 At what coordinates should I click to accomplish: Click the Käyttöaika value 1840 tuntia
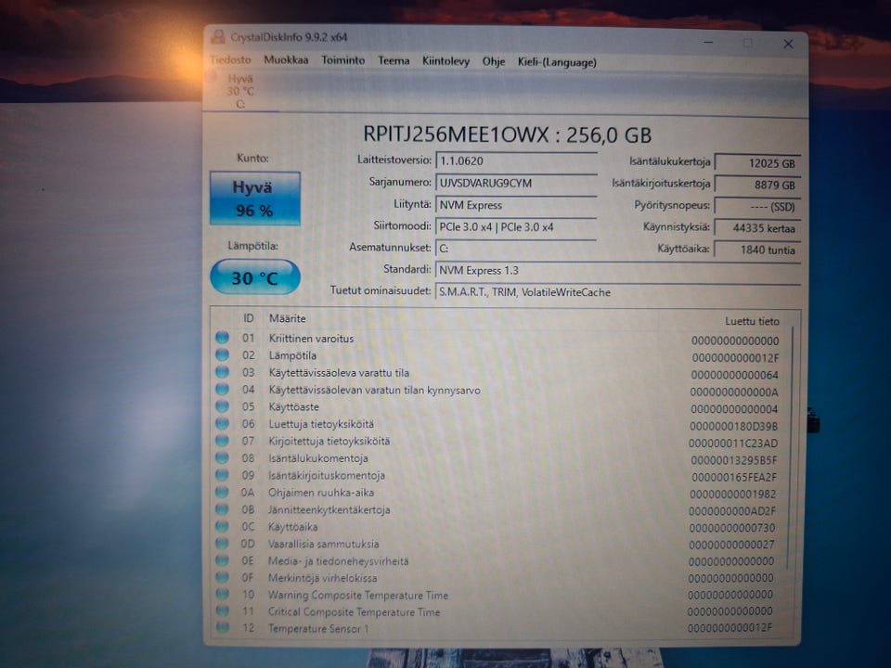757,250
